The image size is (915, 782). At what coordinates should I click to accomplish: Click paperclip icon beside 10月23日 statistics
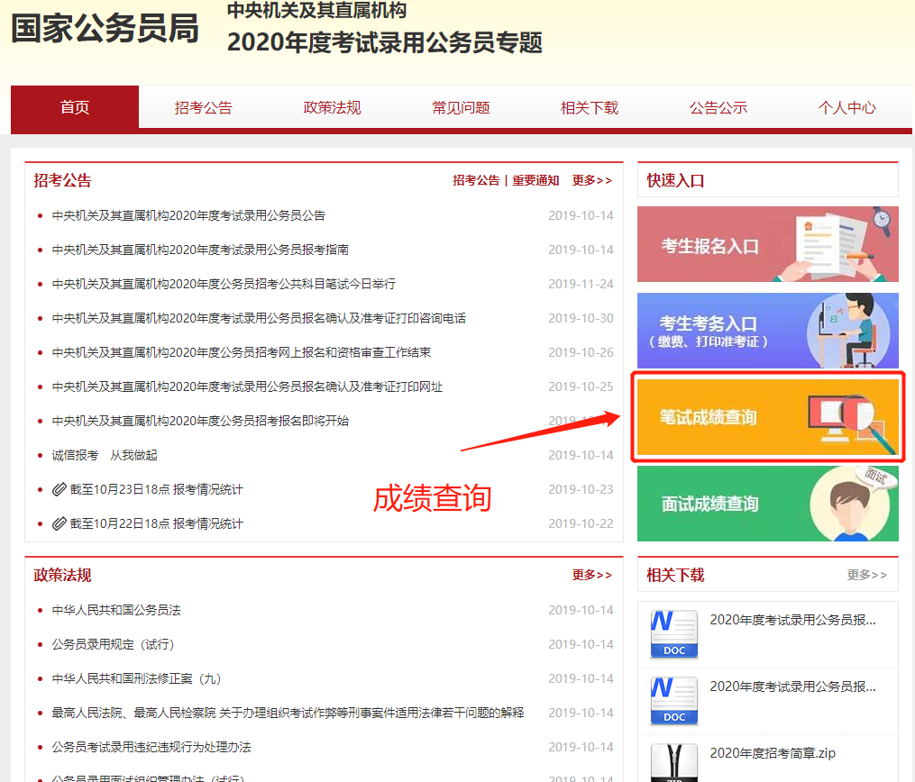pos(59,489)
